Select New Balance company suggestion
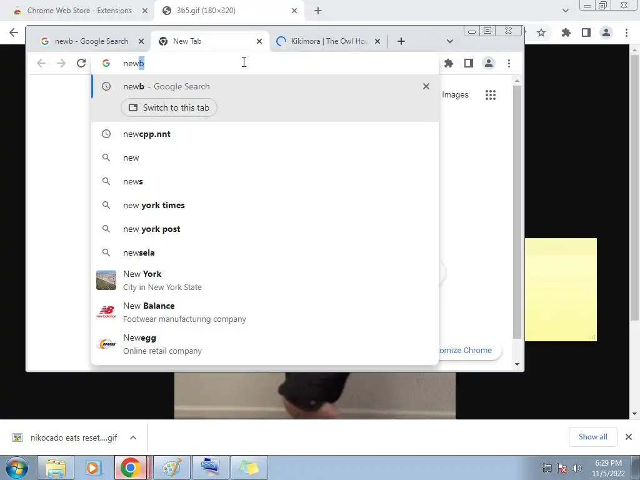 (265, 312)
